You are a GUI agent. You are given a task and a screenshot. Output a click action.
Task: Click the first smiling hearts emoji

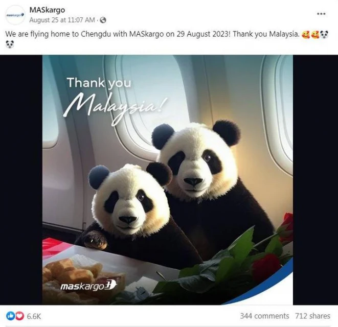[x=305, y=34]
